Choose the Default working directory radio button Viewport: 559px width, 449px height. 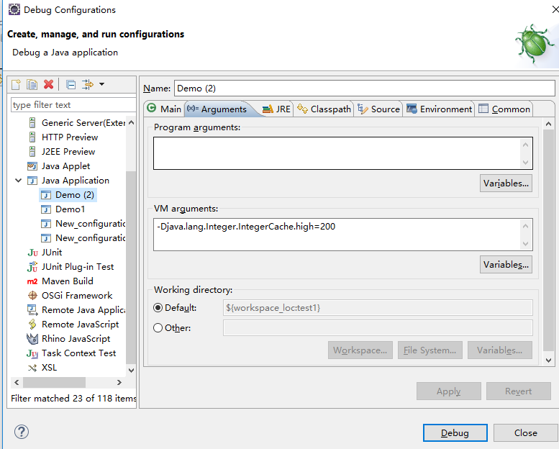click(x=158, y=308)
